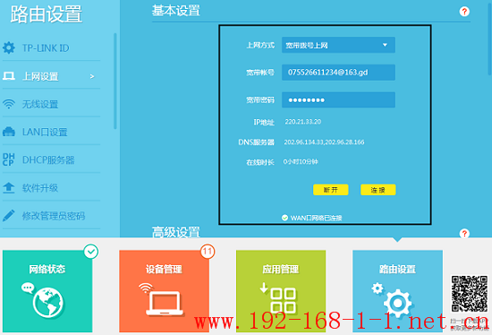Open the 路由设置 tile
The image size is (492, 335).
tap(397, 291)
